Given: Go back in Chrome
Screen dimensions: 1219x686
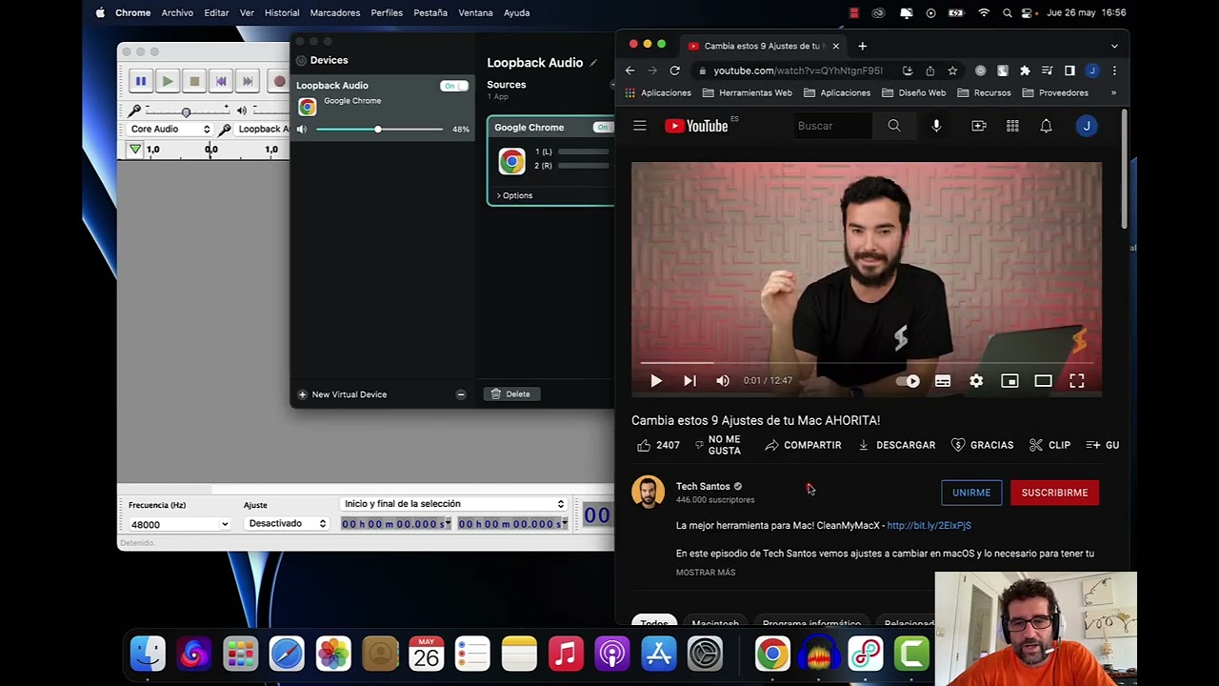Looking at the screenshot, I should click(x=629, y=71).
